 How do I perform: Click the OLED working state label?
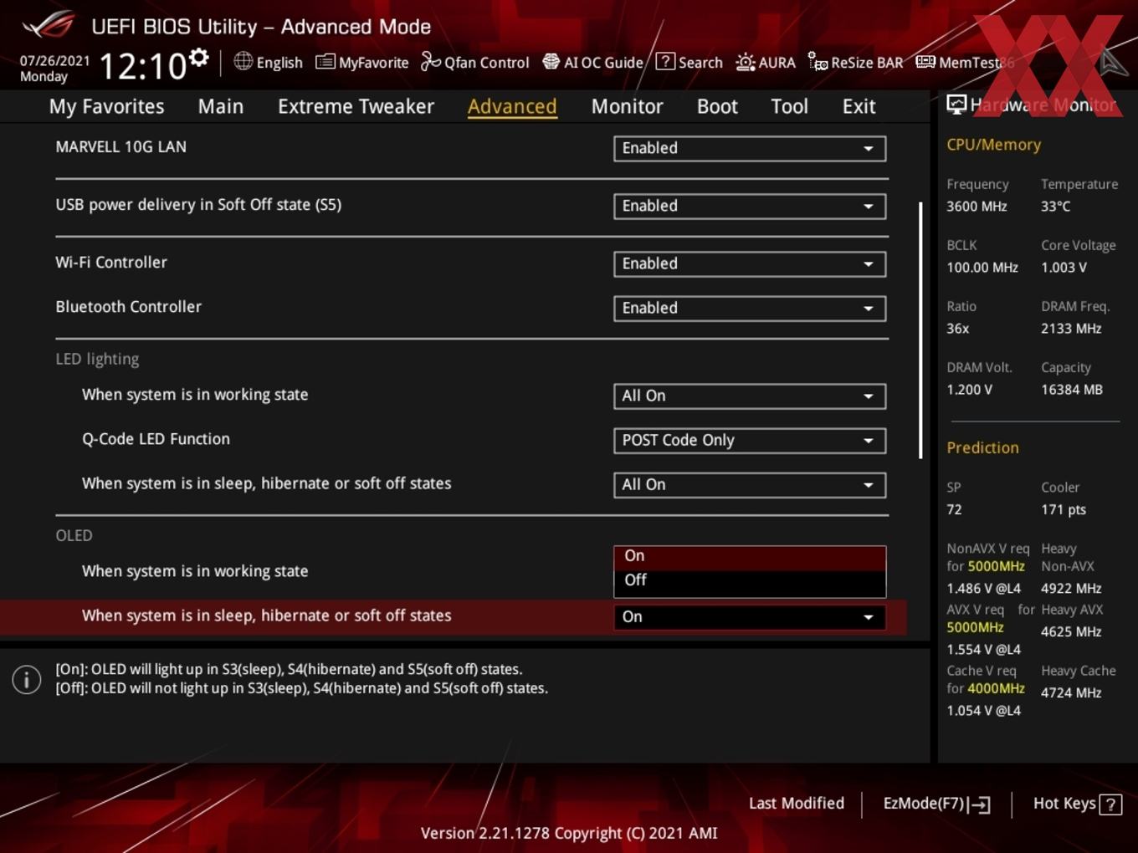point(195,571)
